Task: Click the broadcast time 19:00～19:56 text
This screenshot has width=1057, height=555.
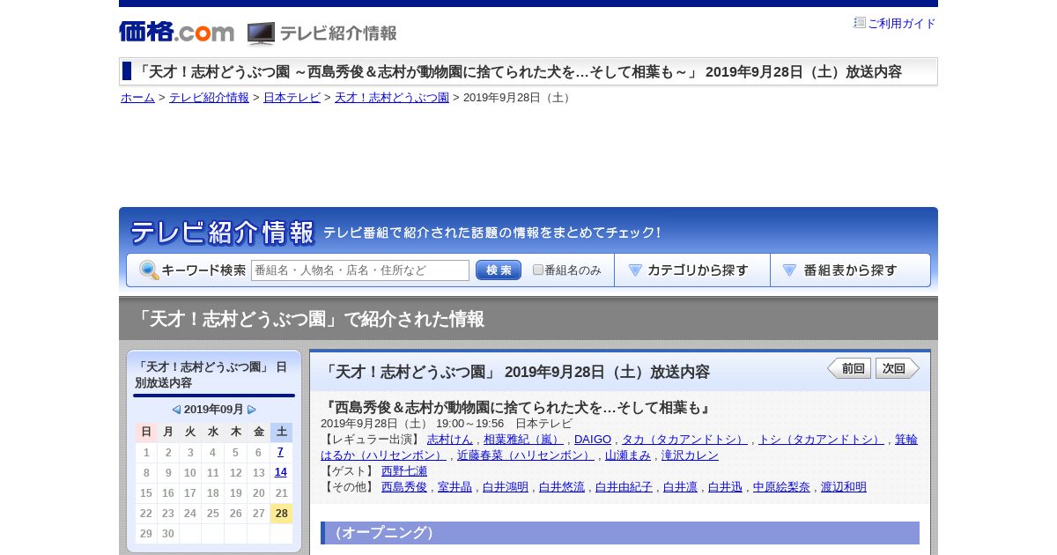Action: click(470, 424)
